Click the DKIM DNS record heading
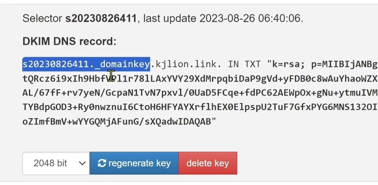The image size is (378, 185). (69, 41)
